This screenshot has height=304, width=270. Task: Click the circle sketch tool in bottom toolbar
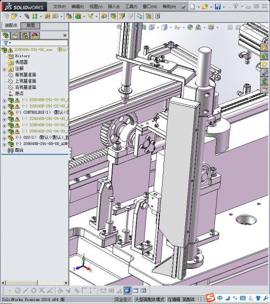click(18, 290)
